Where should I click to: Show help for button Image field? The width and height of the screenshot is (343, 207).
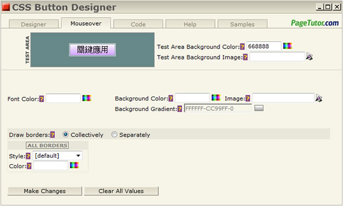(248, 98)
